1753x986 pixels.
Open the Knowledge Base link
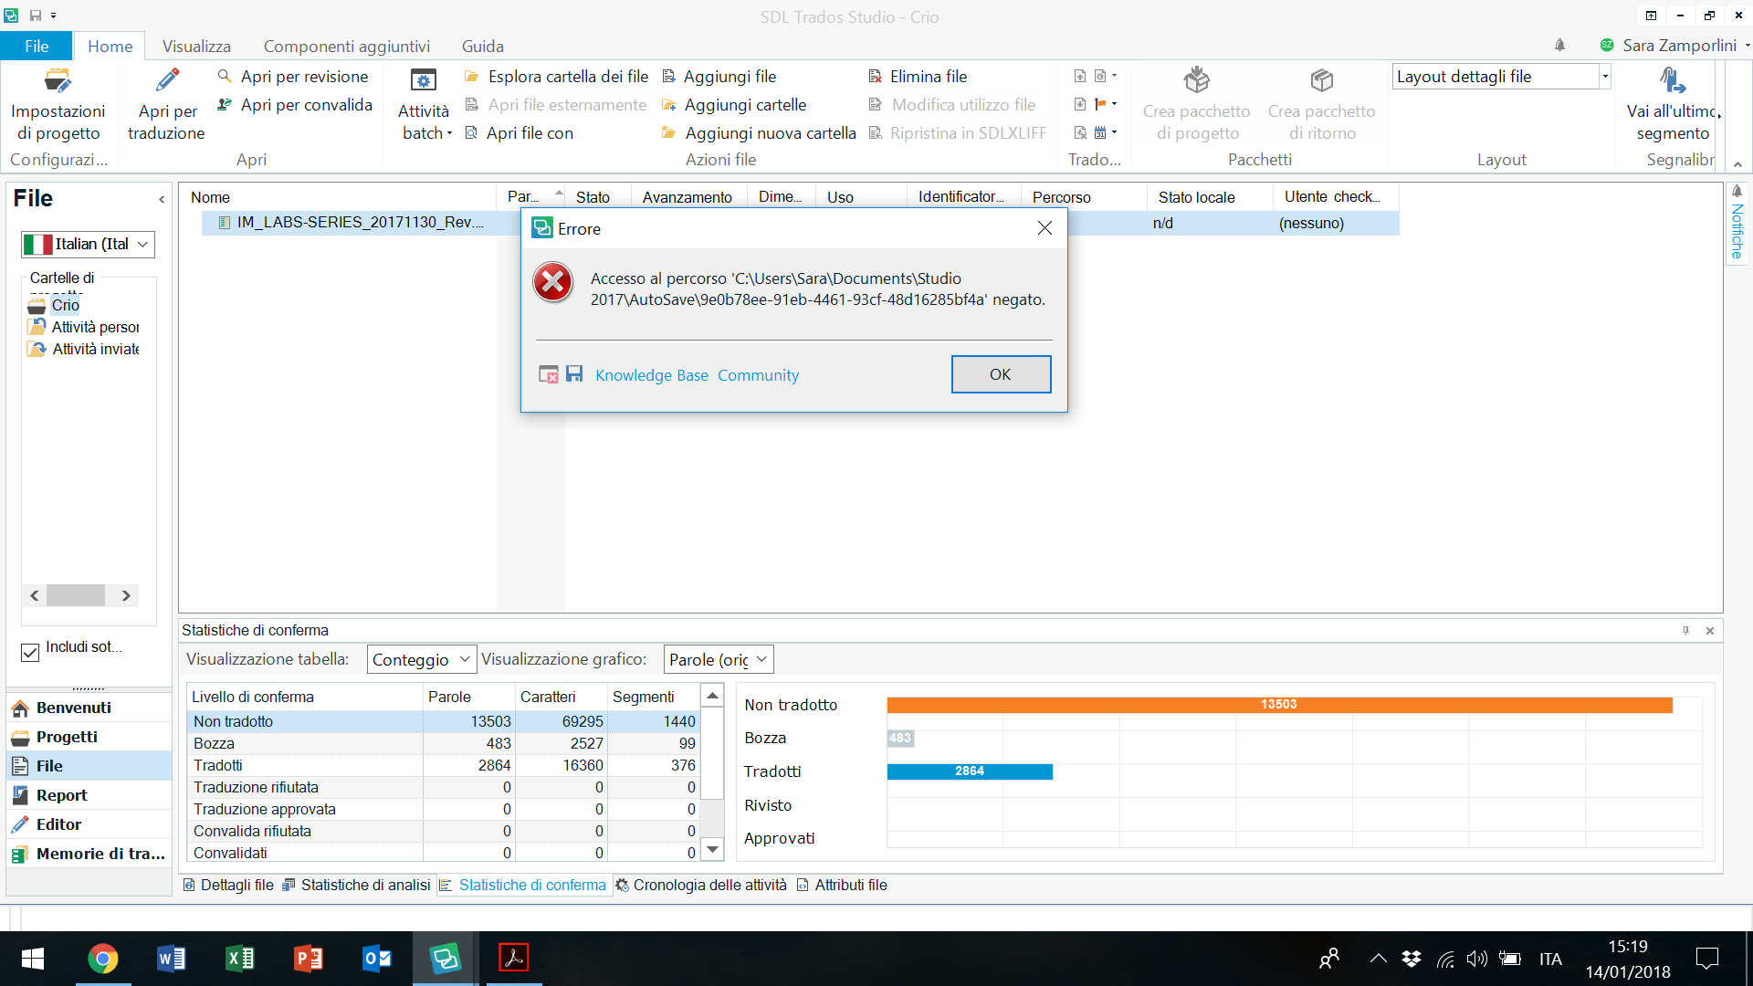(x=651, y=375)
